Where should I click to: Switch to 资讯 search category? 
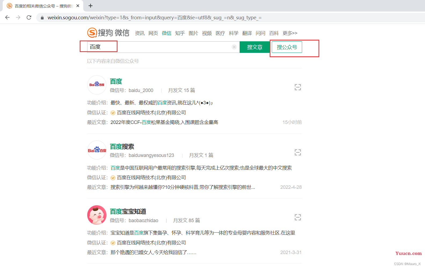click(140, 33)
